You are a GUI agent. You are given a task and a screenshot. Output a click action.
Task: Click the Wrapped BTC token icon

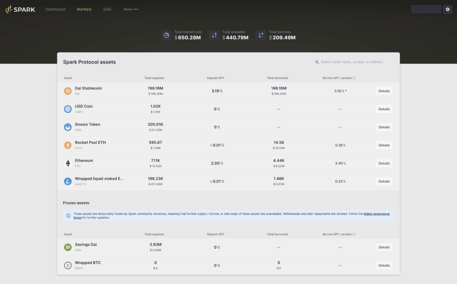coord(68,265)
